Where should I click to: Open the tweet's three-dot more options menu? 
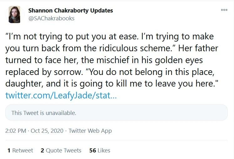coord(224,10)
